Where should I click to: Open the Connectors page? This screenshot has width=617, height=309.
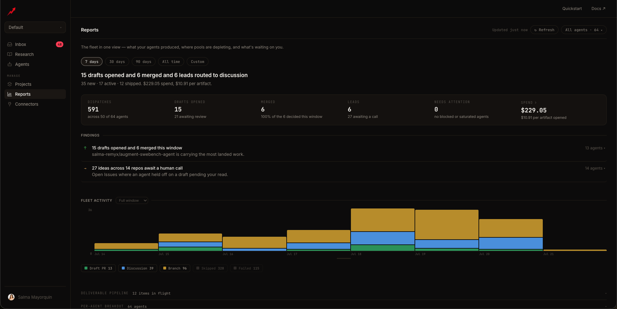click(x=35, y=104)
